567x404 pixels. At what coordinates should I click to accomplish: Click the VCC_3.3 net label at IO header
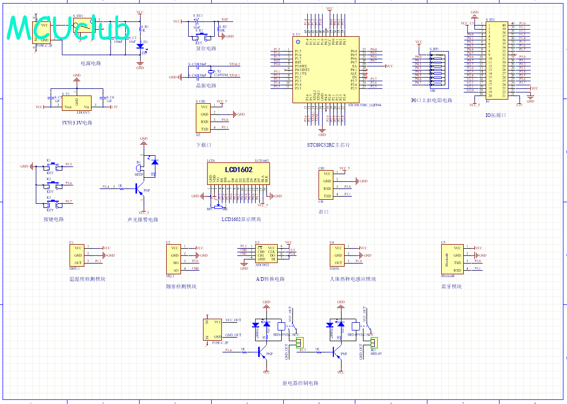(x=467, y=23)
